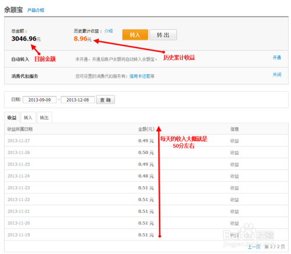The width and height of the screenshot is (291, 254).
Task: Select the 金额(元) column header
Action: click(x=146, y=129)
